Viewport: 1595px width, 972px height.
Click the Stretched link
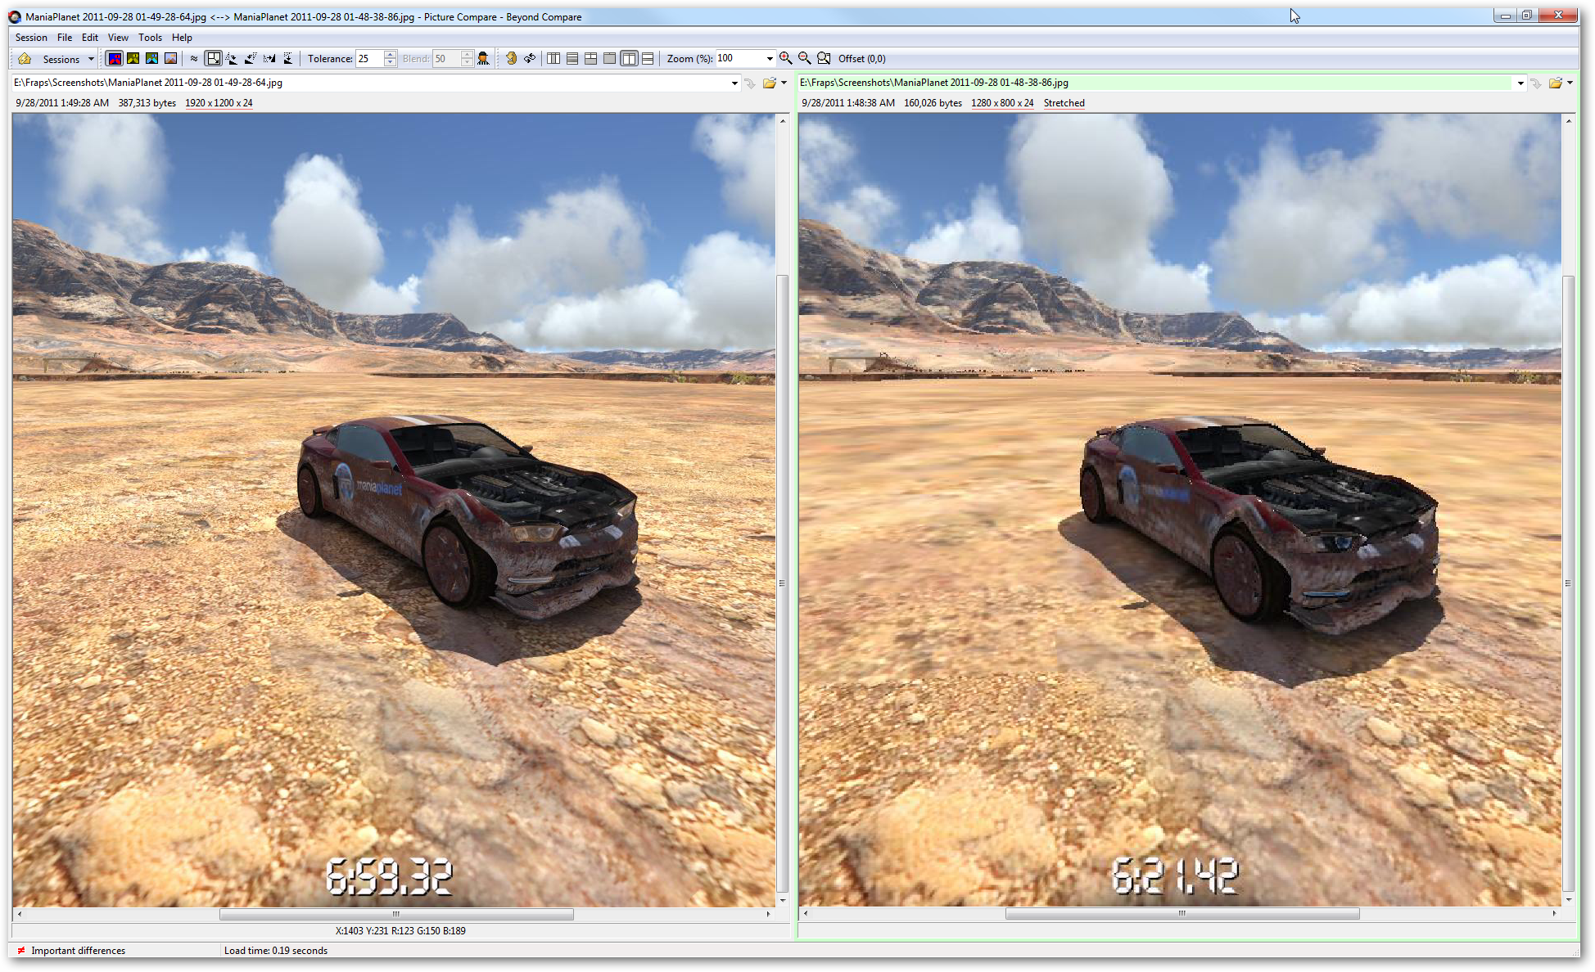click(x=1064, y=103)
